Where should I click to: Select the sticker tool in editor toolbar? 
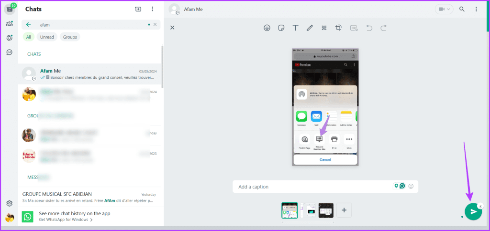click(281, 28)
